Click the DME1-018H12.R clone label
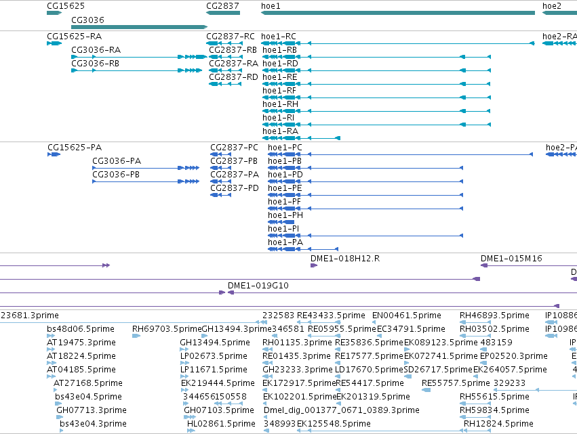Viewport: 577px width, 434px height. point(345,259)
